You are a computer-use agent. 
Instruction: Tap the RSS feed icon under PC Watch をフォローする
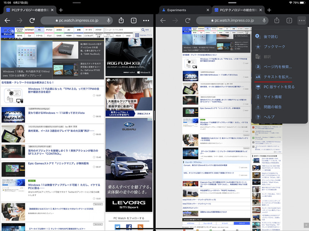[x=140, y=227]
